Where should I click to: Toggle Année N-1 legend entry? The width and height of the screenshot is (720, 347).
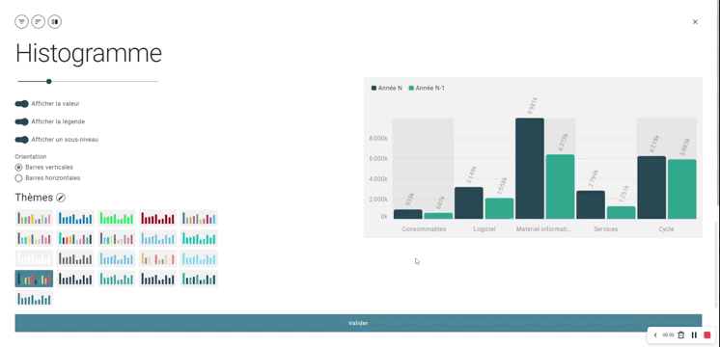click(x=427, y=88)
